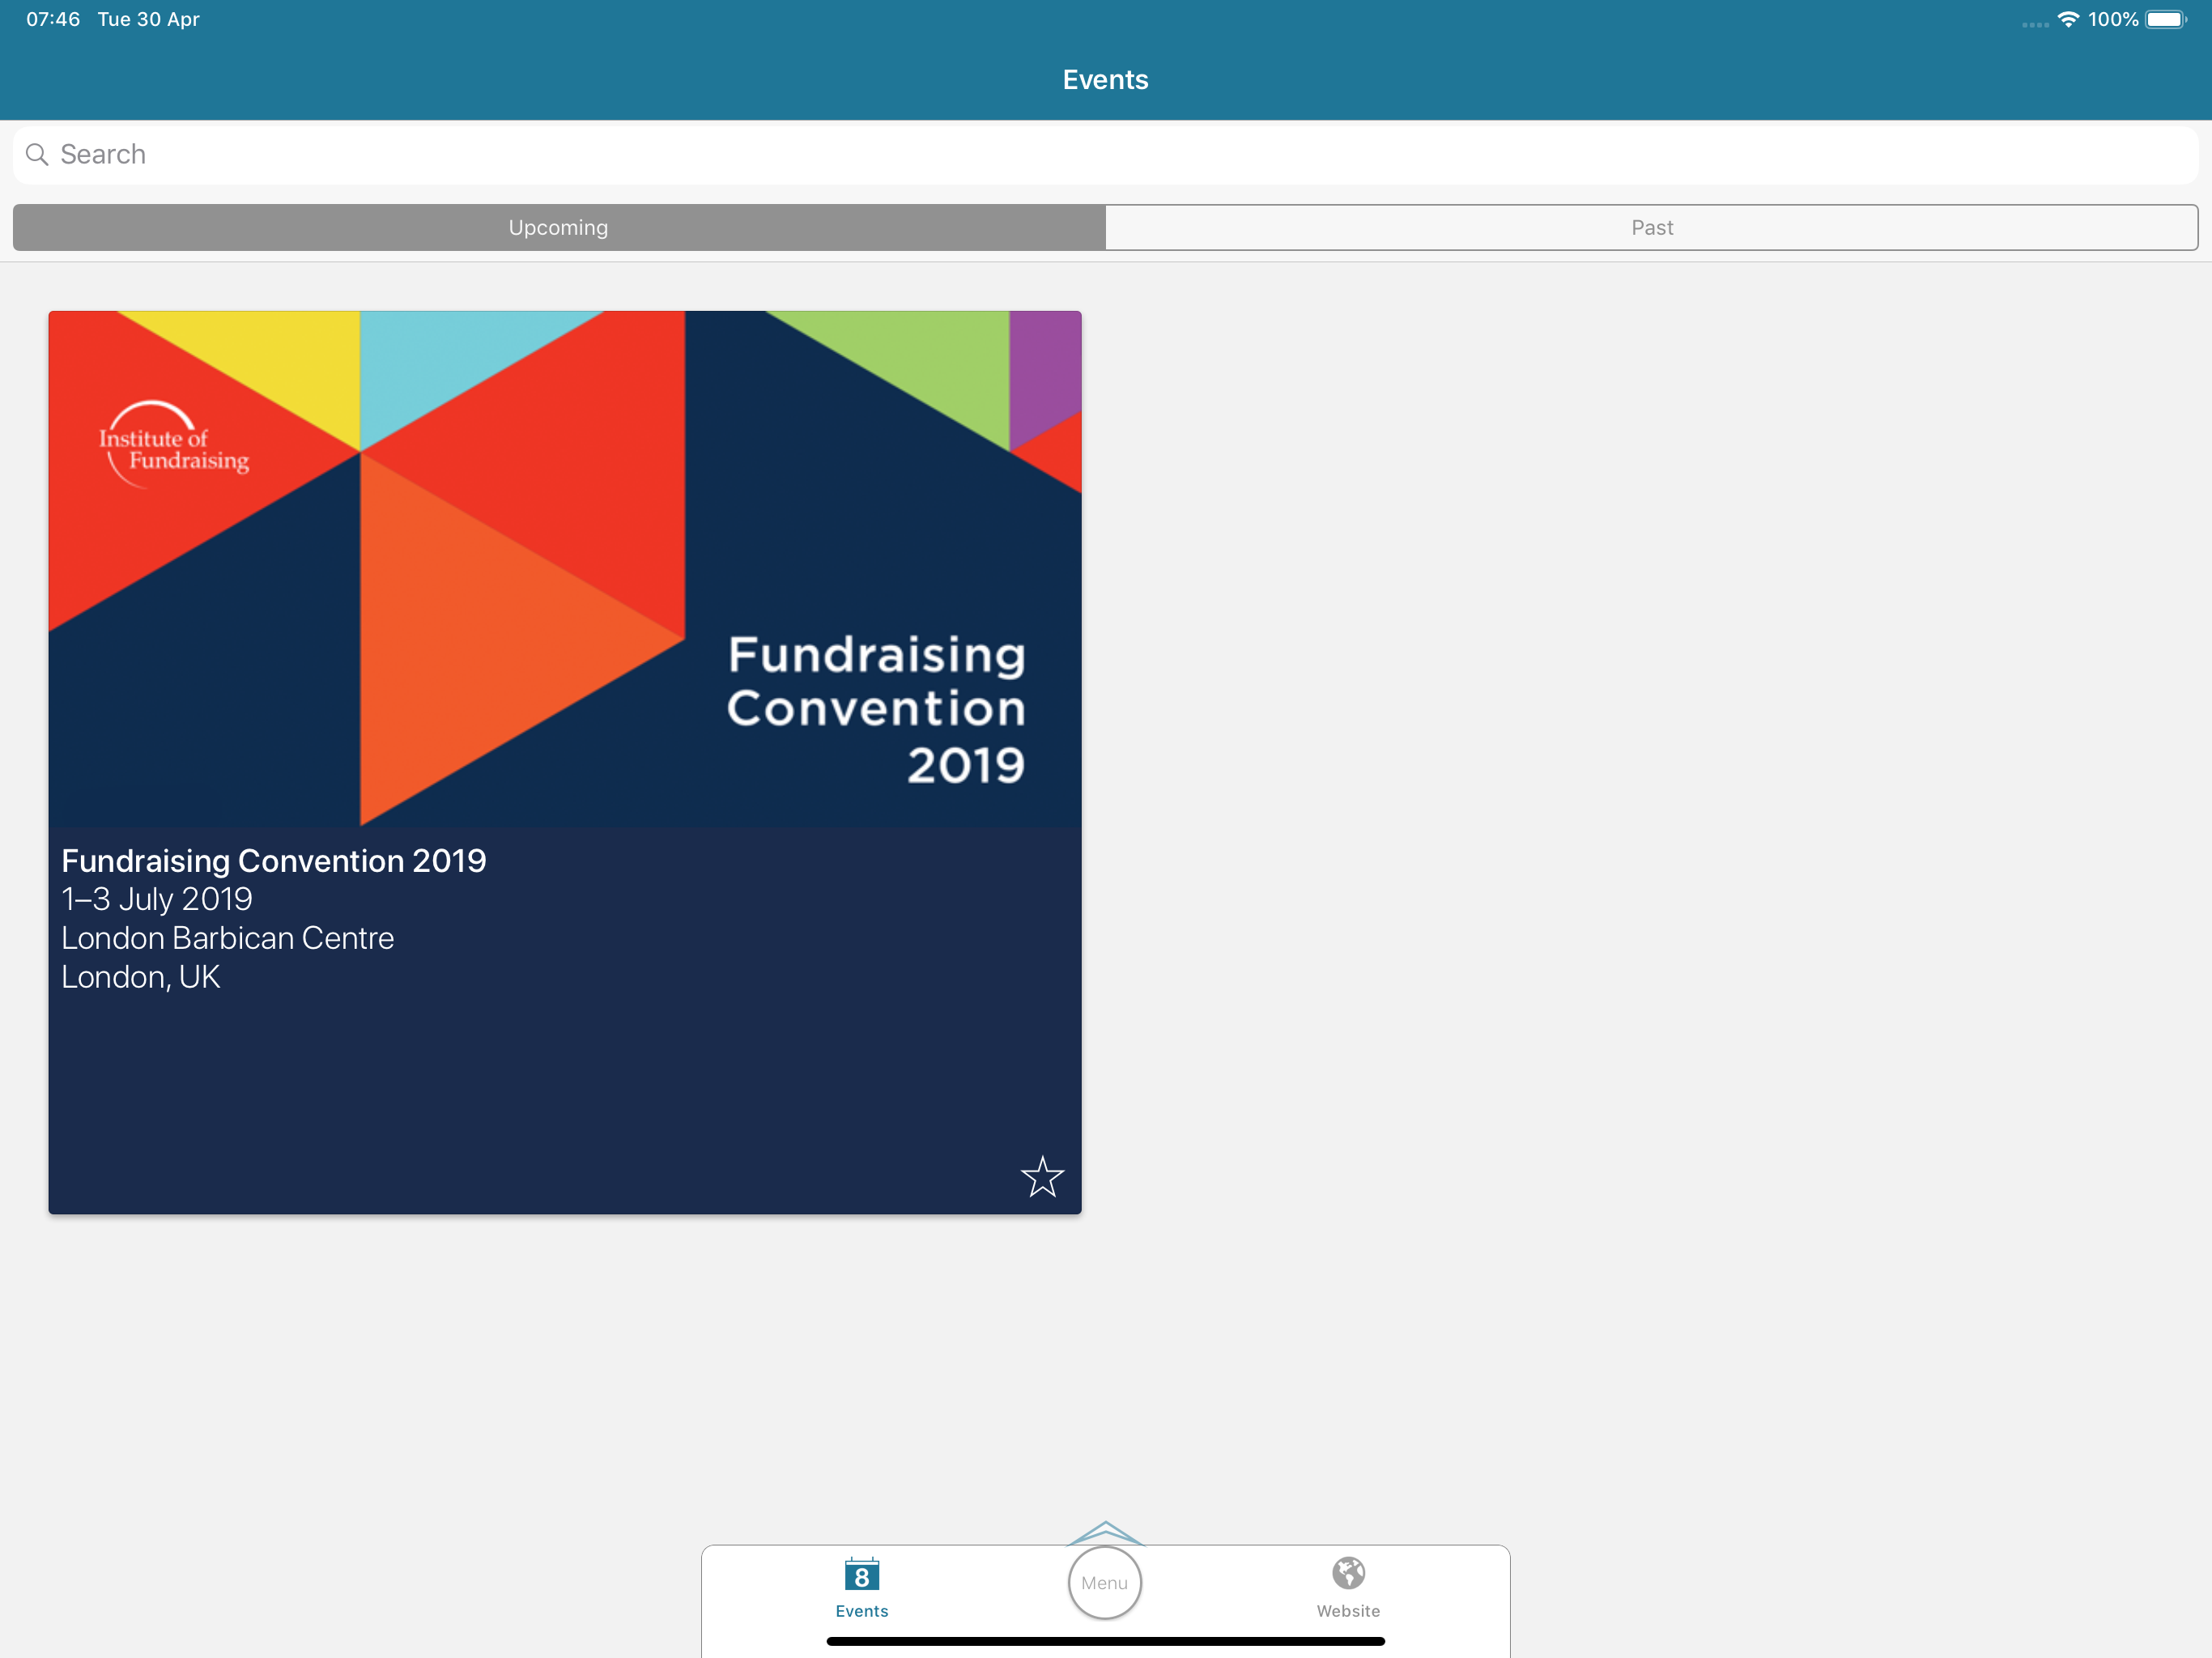Screen dimensions: 2212x1658
Task: Switch to the Past events tab
Action: [1652, 228]
